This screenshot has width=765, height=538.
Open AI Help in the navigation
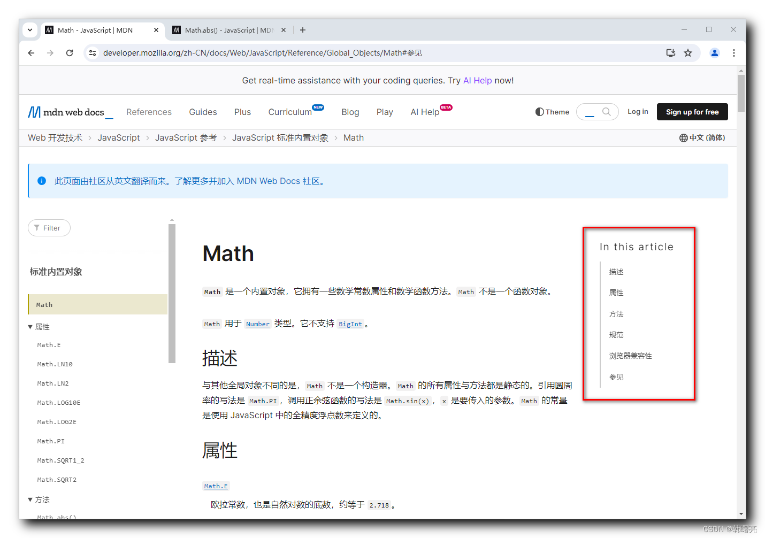pos(425,112)
